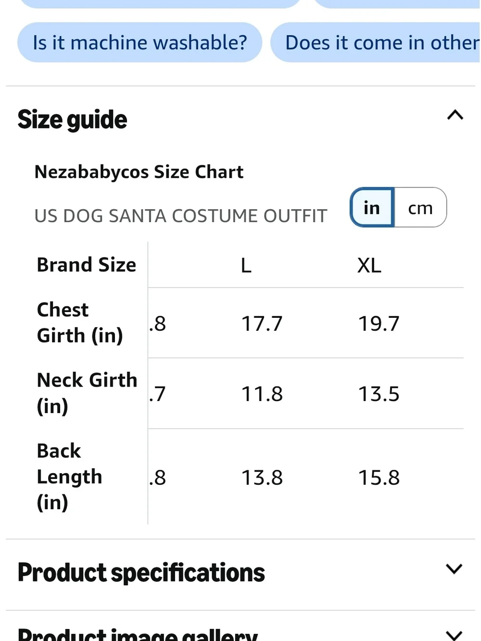Select the XL column header
The image size is (481, 641).
[x=369, y=265]
